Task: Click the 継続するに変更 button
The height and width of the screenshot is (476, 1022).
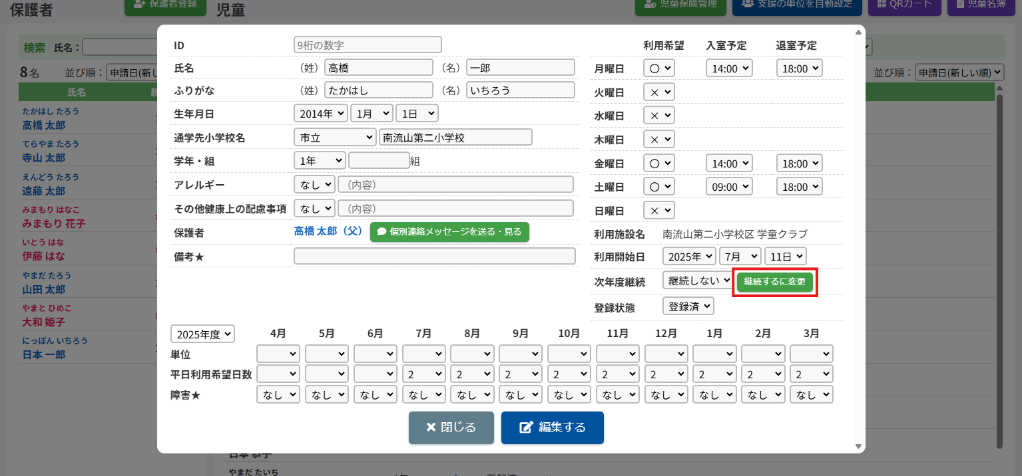Action: click(x=774, y=282)
